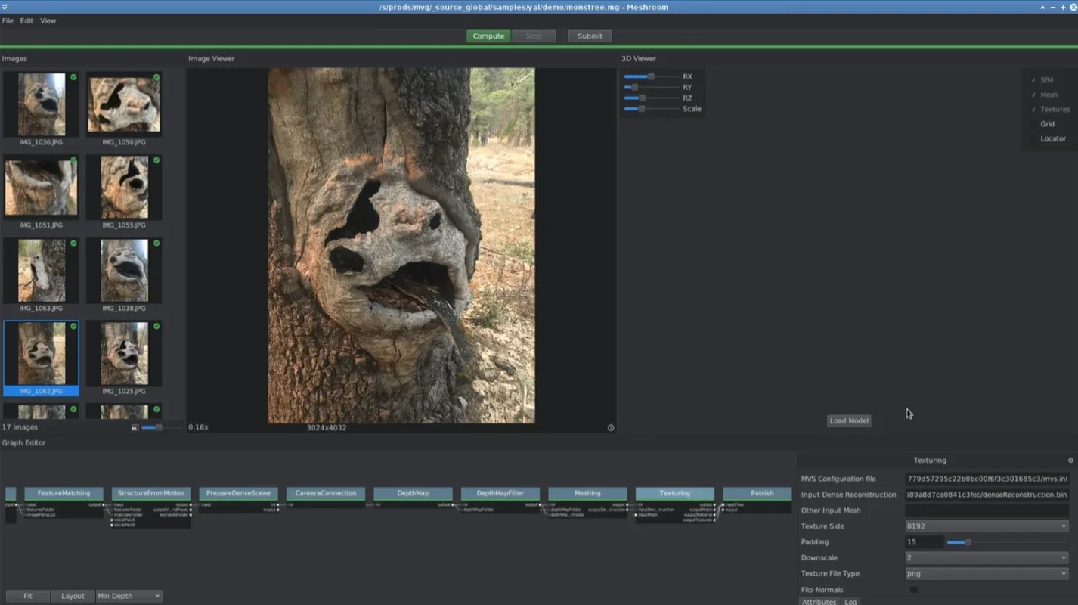Click the Stop button
The image size is (1078, 605).
pyautogui.click(x=534, y=36)
